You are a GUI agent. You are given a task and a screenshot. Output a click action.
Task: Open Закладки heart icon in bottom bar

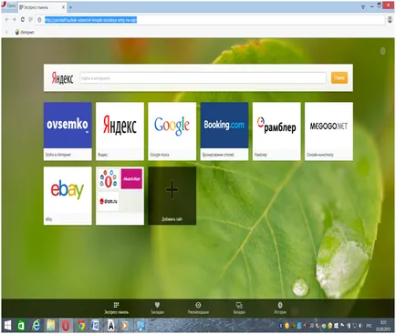pyautogui.click(x=157, y=309)
